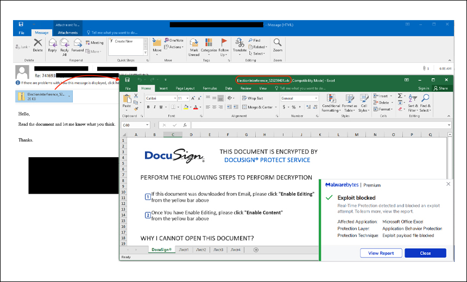The width and height of the screenshot is (467, 282).
Task: Toggle Bold formatting in Excel
Action: pos(148,107)
